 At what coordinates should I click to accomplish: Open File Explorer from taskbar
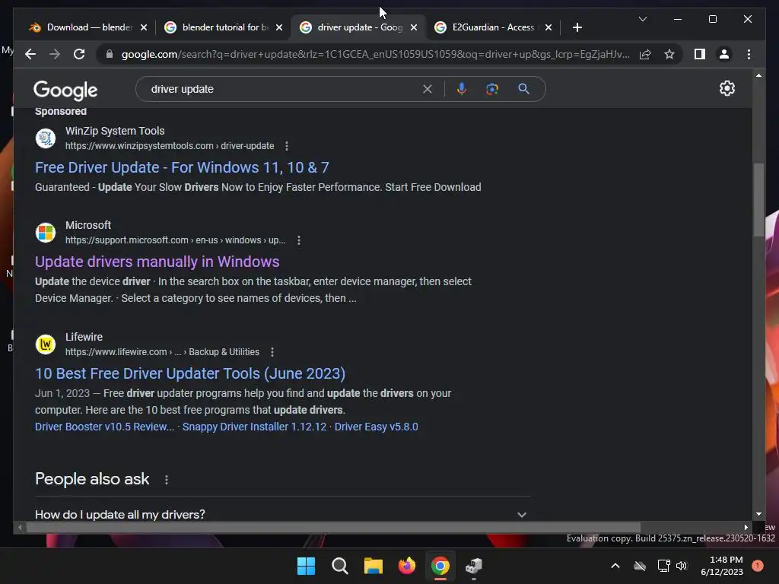tap(373, 566)
